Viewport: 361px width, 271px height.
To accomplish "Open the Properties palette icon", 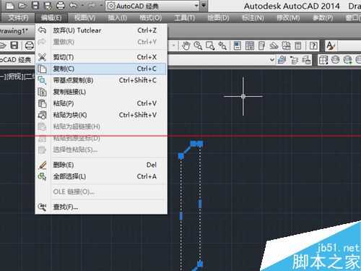I will [238, 46].
